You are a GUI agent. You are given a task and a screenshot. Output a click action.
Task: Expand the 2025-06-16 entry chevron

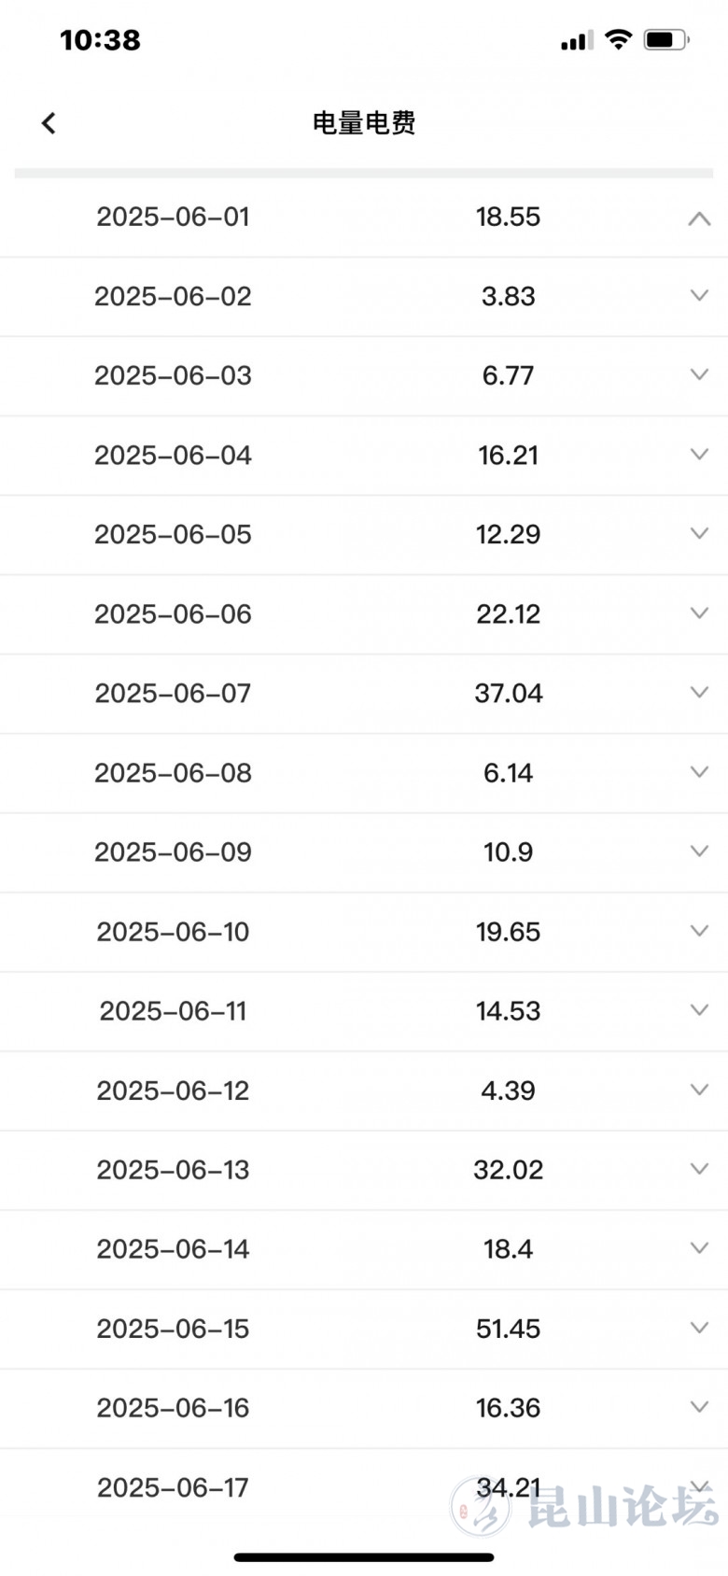click(x=699, y=1407)
